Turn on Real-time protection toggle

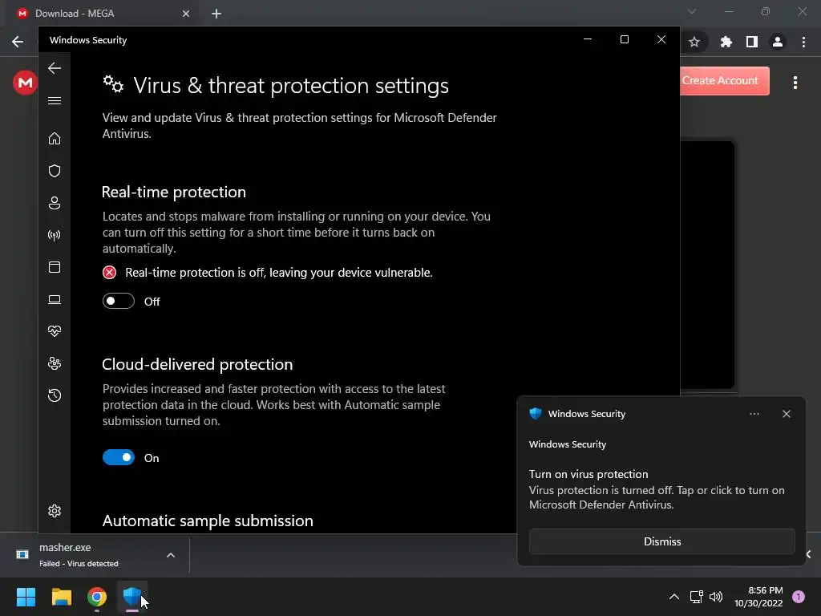pyautogui.click(x=119, y=302)
